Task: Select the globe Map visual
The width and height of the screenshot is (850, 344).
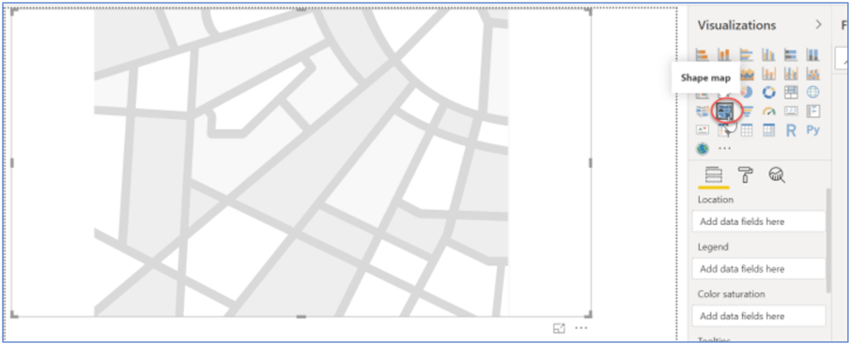Action: 812,93
